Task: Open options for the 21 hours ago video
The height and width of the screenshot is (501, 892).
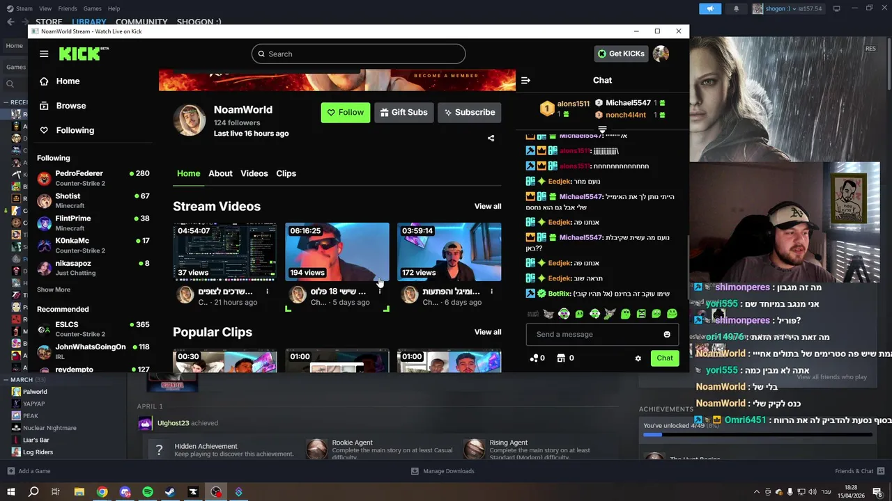Action: [x=267, y=292]
